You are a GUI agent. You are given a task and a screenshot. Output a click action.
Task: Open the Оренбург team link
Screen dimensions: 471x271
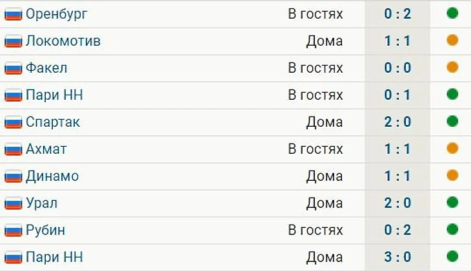pyautogui.click(x=57, y=14)
